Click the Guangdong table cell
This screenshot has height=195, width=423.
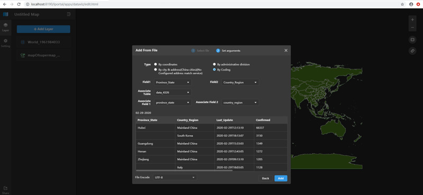[155, 144]
